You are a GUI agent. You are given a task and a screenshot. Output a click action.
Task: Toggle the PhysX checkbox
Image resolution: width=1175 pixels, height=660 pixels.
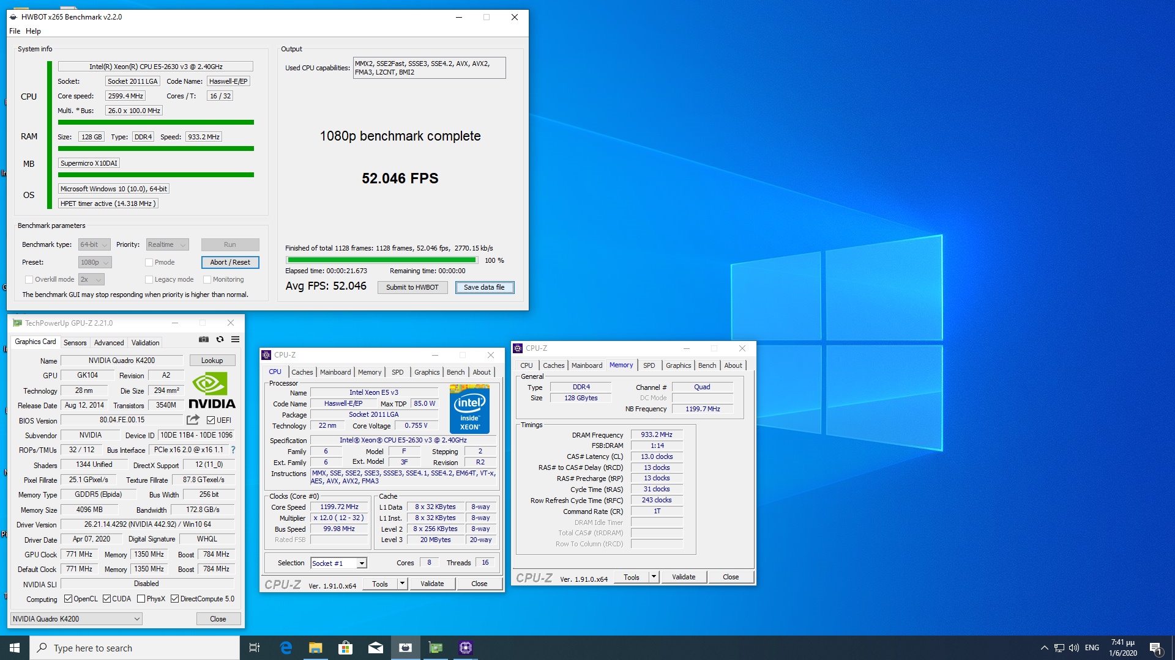pos(141,599)
